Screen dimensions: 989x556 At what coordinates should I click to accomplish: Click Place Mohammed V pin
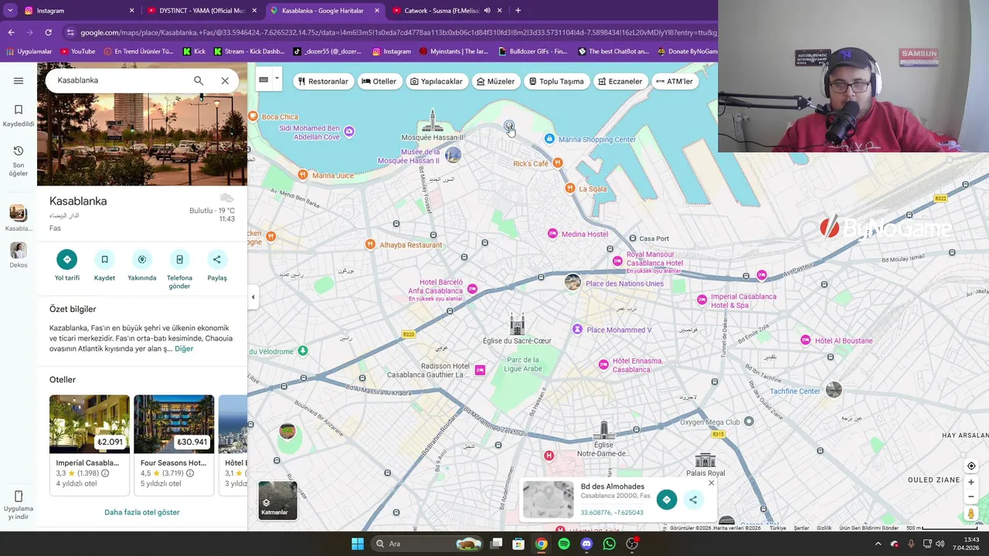click(x=577, y=330)
